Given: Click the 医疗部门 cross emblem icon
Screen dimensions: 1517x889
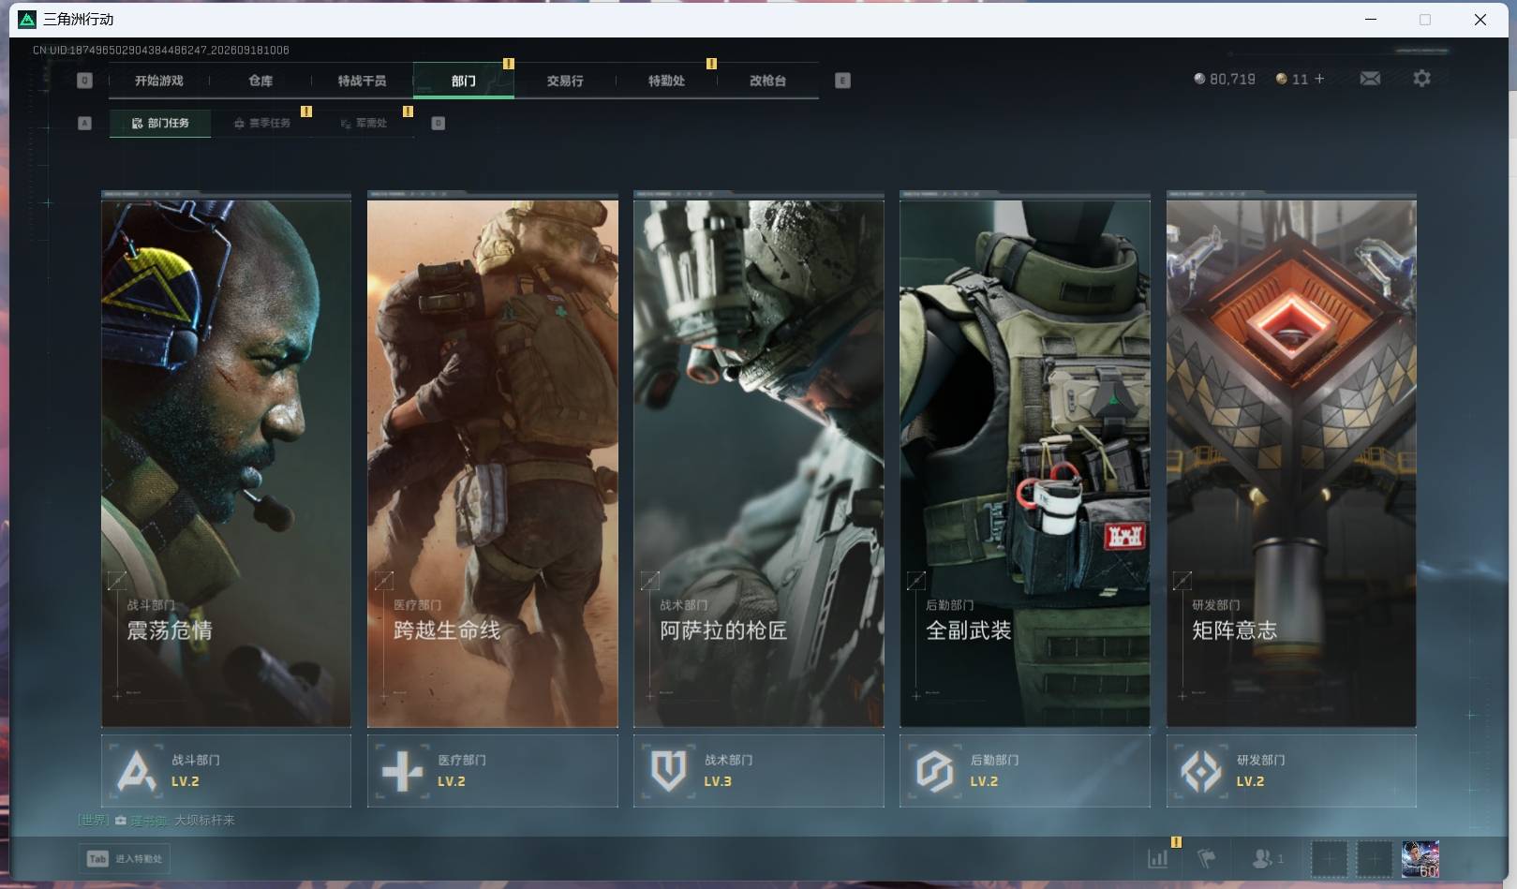Looking at the screenshot, I should pos(403,772).
